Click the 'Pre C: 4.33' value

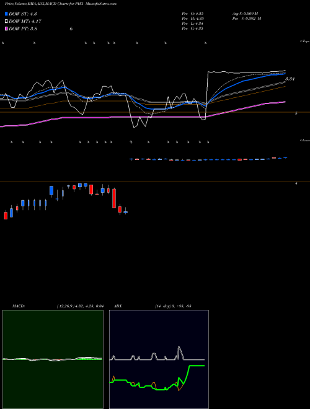(x=193, y=29)
